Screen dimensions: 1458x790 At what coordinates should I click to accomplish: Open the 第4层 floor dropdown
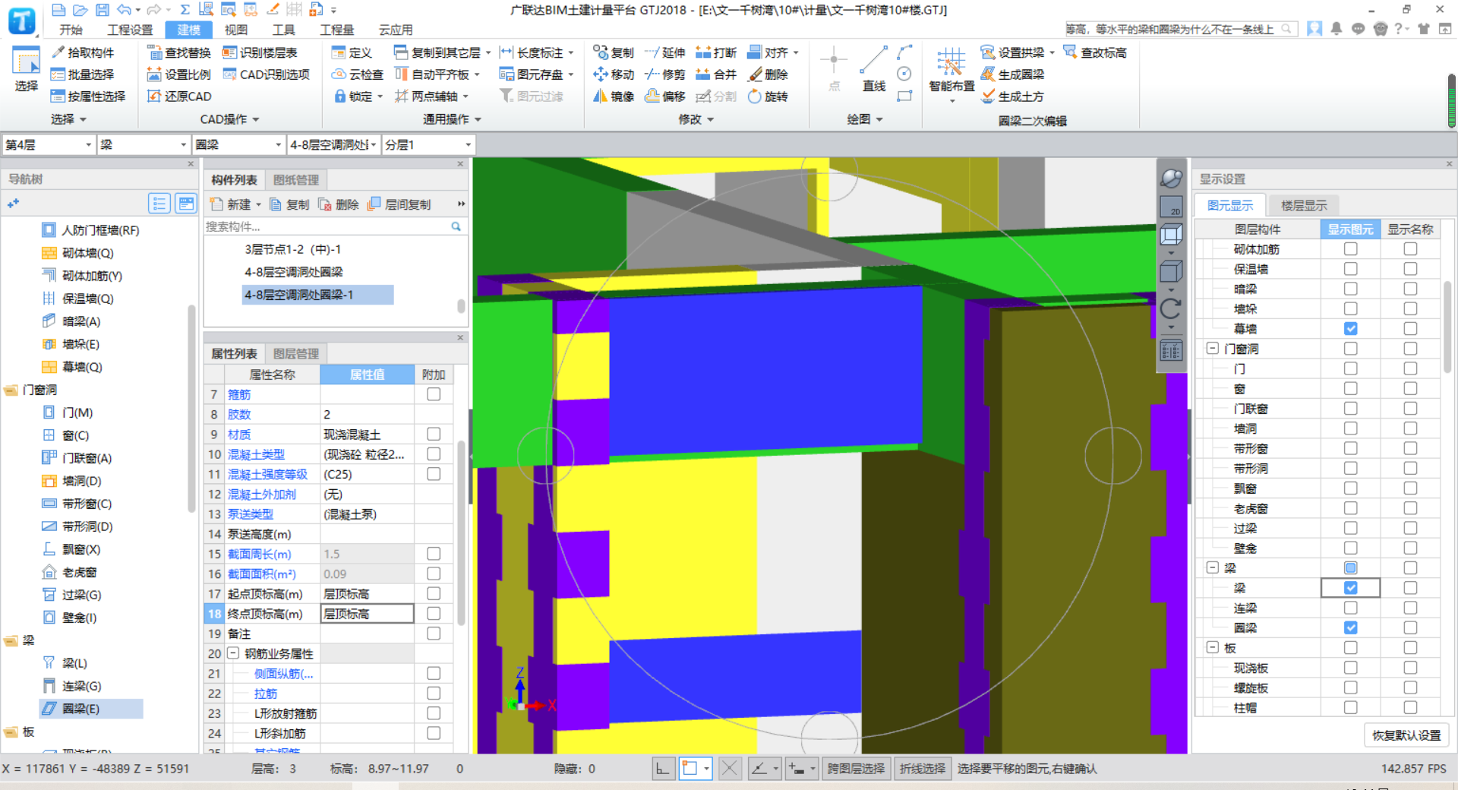[49, 144]
